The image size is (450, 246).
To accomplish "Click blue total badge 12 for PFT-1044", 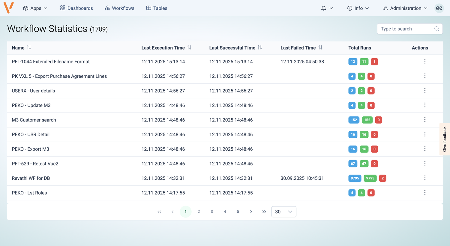I will point(353,62).
